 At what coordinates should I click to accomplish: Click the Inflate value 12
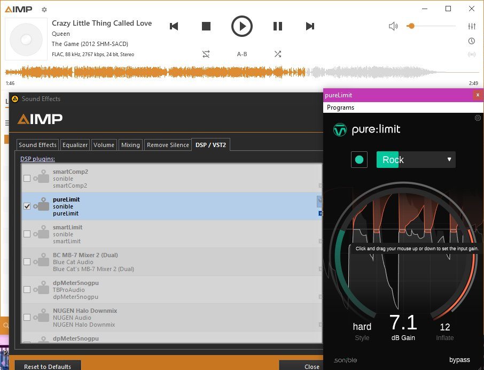pyautogui.click(x=445, y=327)
